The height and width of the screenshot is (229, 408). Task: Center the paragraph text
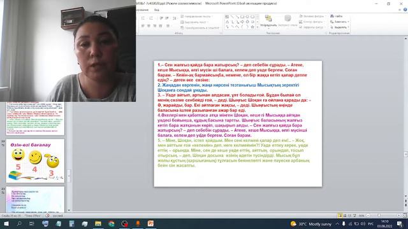pos(149,26)
